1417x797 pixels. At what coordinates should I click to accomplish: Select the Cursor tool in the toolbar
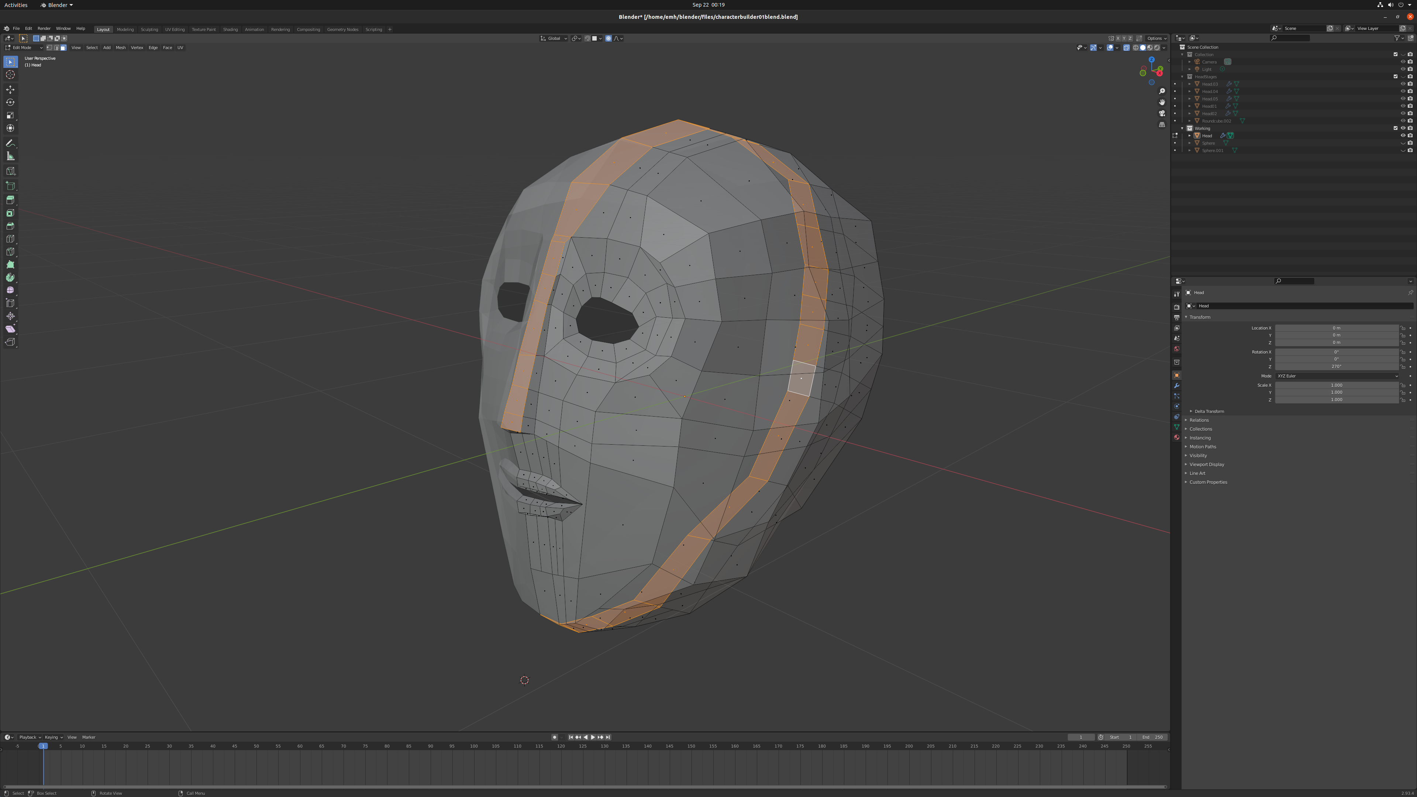[10, 75]
